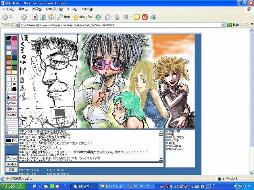
Task: Click the スタート Start button
Action: [13, 186]
